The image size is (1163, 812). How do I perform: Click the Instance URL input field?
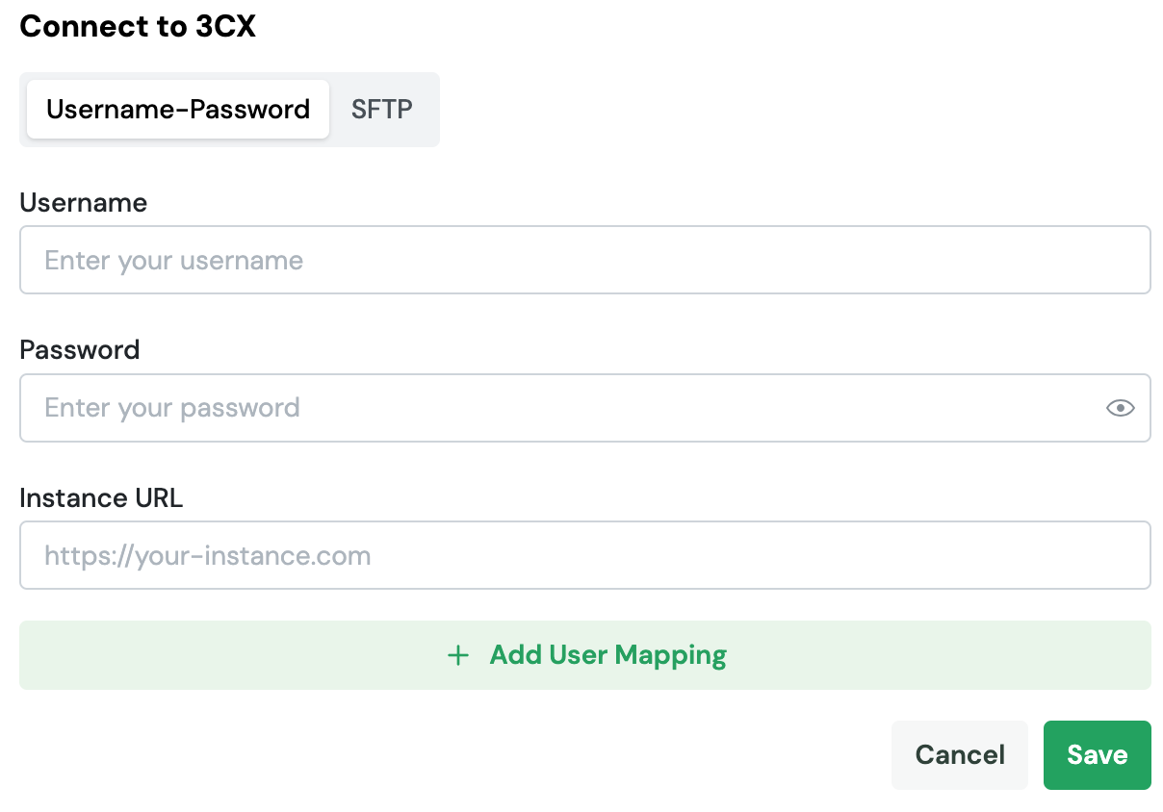coord(585,555)
